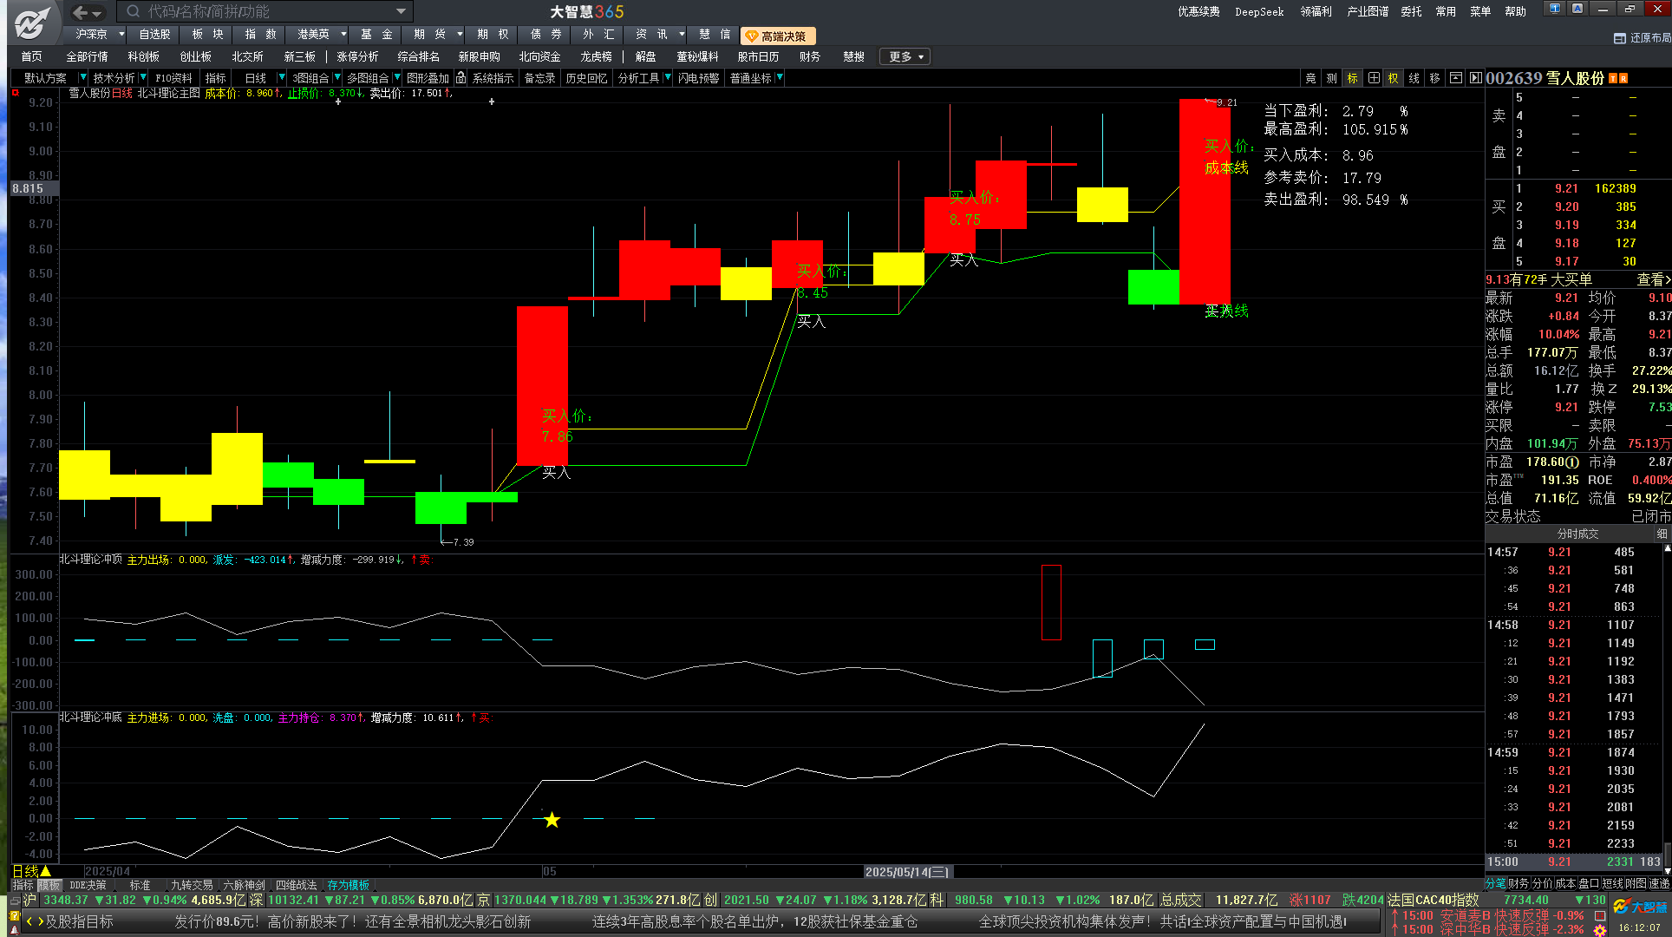Click the search magnifier icon
Image resolution: width=1672 pixels, height=937 pixels.
pyautogui.click(x=134, y=11)
